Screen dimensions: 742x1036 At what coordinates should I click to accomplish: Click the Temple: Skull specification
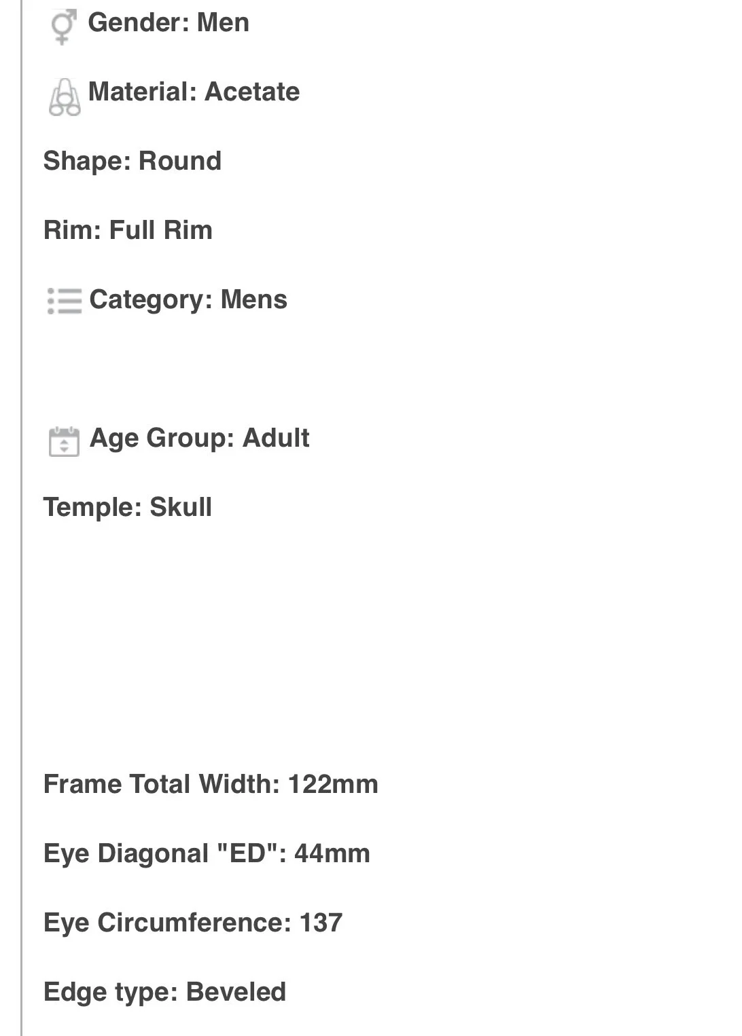(128, 507)
